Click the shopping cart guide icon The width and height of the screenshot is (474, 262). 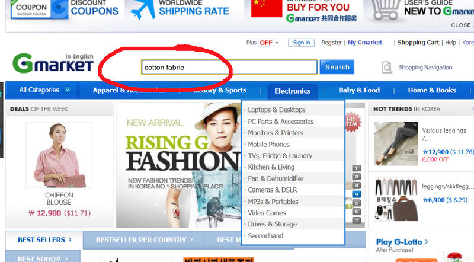pos(386,9)
